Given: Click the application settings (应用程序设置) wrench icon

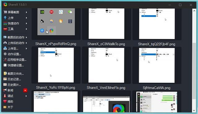Looking at the screenshot, I should point(5,59).
